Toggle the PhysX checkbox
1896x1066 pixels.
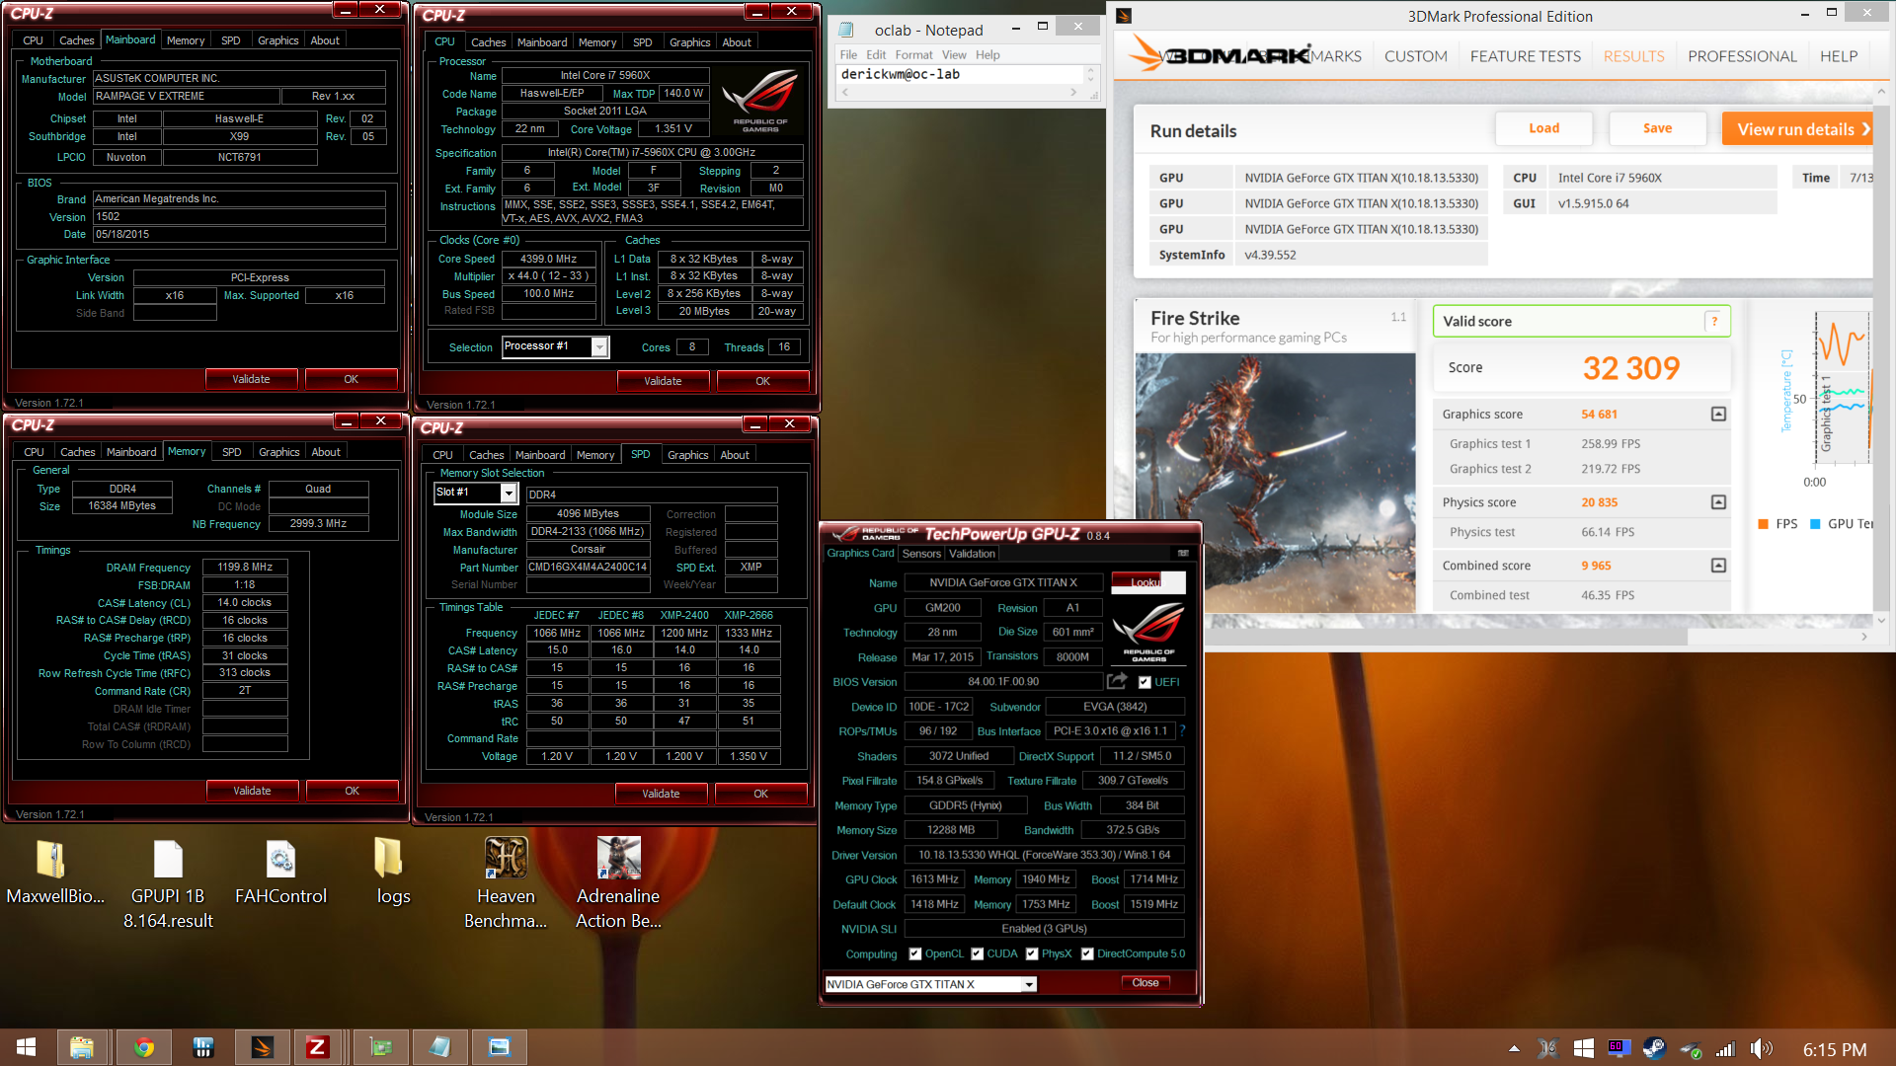tap(1032, 953)
